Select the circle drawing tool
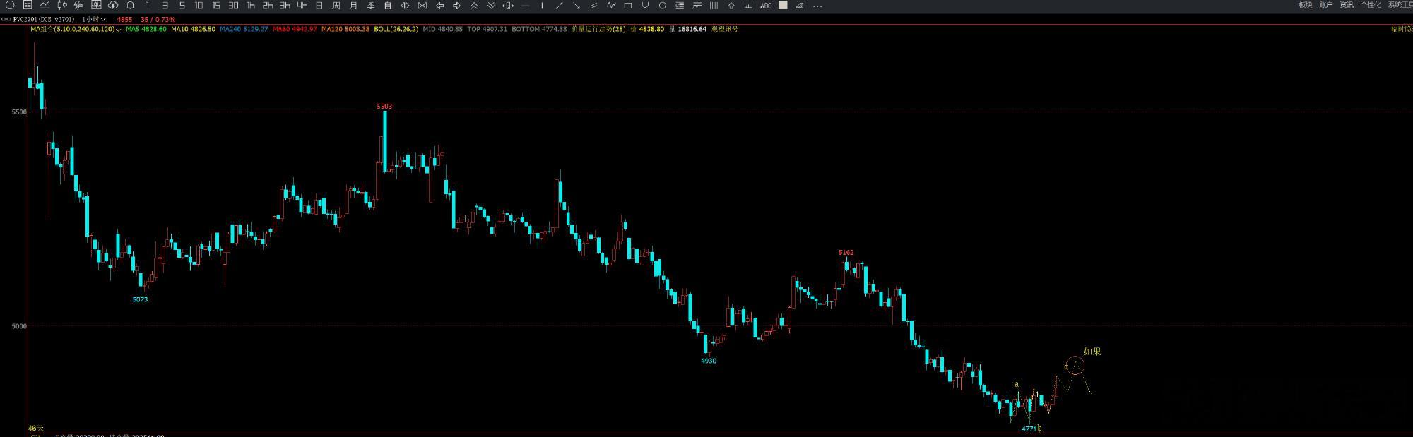The height and width of the screenshot is (437, 1413). pyautogui.click(x=662, y=5)
